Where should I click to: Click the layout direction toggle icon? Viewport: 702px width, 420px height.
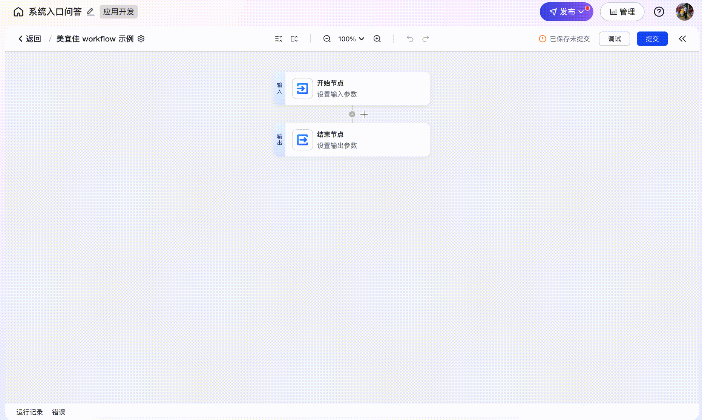click(294, 39)
